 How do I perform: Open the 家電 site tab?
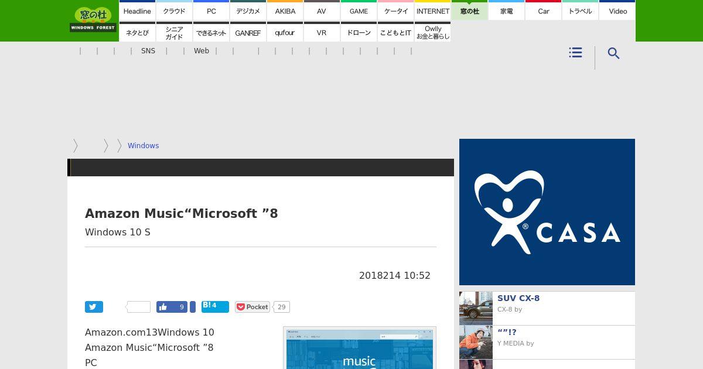(506, 11)
